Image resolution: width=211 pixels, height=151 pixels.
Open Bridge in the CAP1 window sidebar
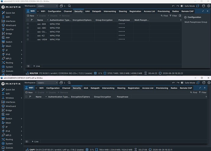coord(7,110)
